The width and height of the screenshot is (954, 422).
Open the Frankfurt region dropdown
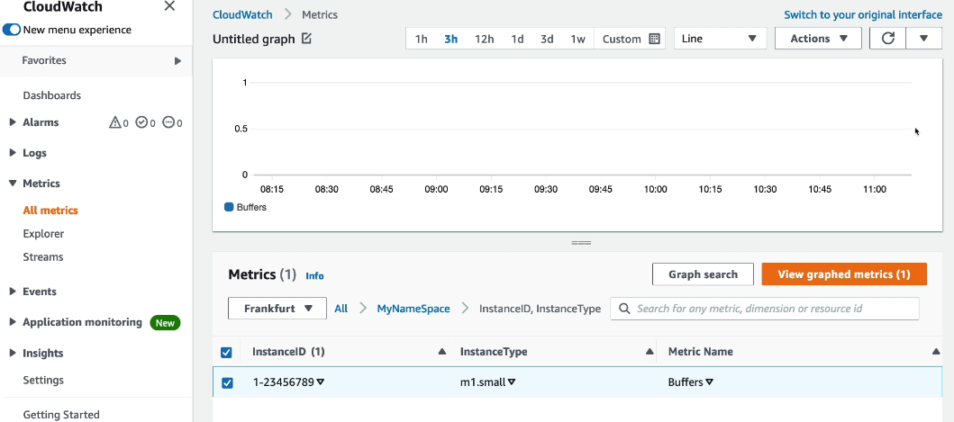277,309
